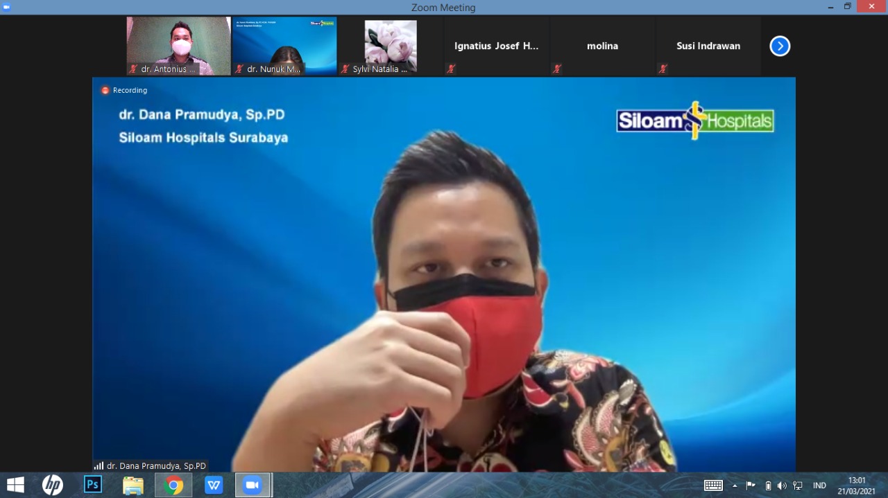Show next participants with the blue arrow
The height and width of the screenshot is (498, 888).
click(x=780, y=46)
